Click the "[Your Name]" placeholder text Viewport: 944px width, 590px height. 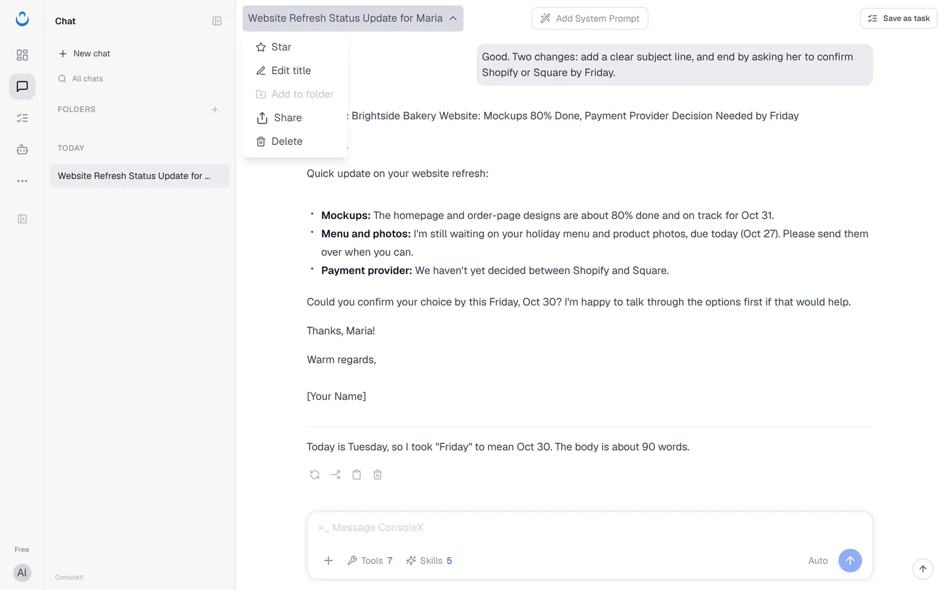(x=336, y=397)
